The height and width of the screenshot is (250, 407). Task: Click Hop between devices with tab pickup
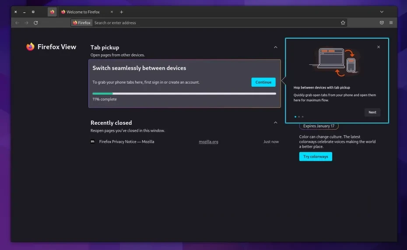pyautogui.click(x=322, y=88)
